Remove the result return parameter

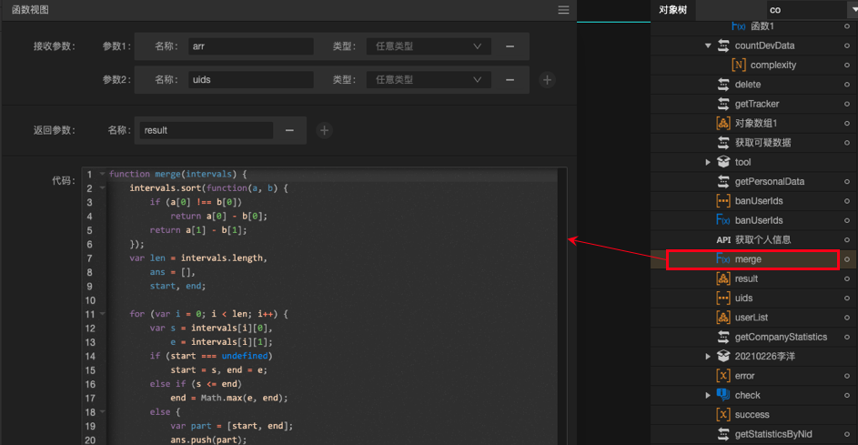[x=289, y=130]
